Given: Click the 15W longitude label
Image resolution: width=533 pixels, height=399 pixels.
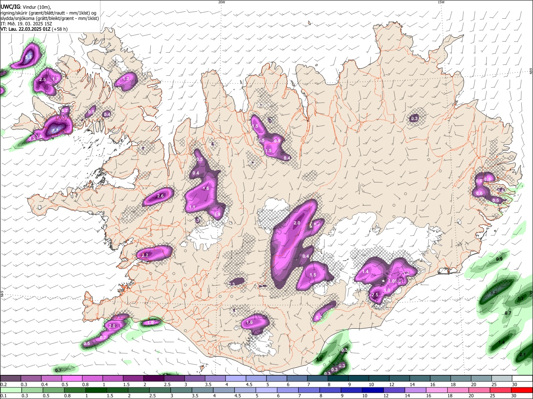Looking at the screenshot, I should [441, 2].
